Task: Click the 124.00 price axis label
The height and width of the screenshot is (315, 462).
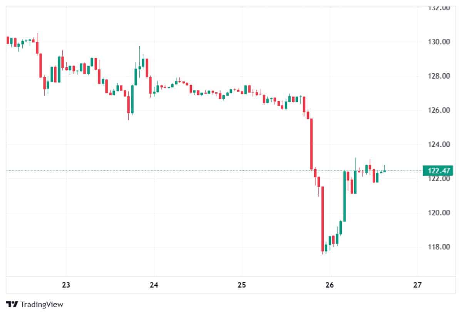Action: [x=439, y=145]
